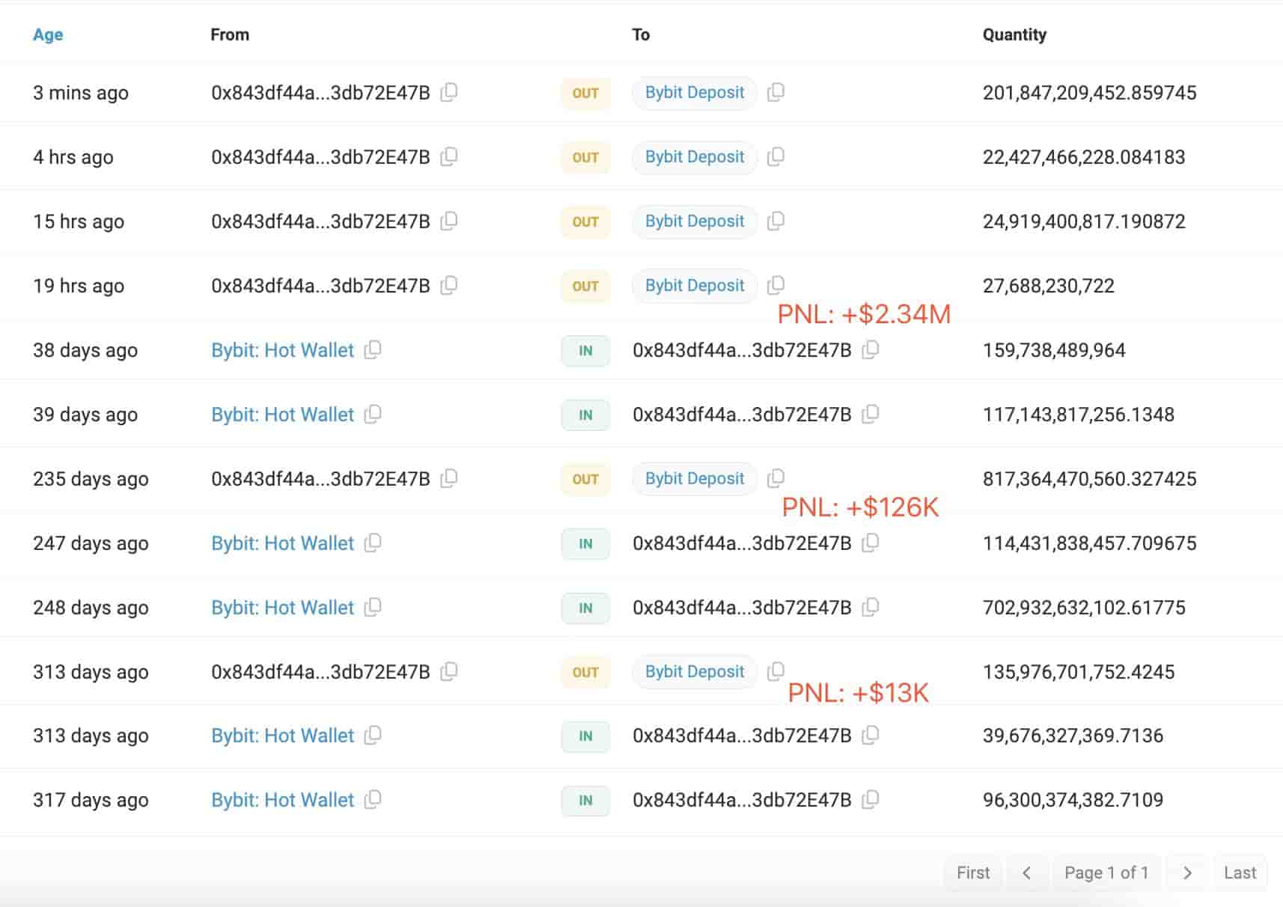Image resolution: width=1283 pixels, height=907 pixels.
Task: Copy the recipient address in the 247 days ago row
Action: click(x=871, y=543)
